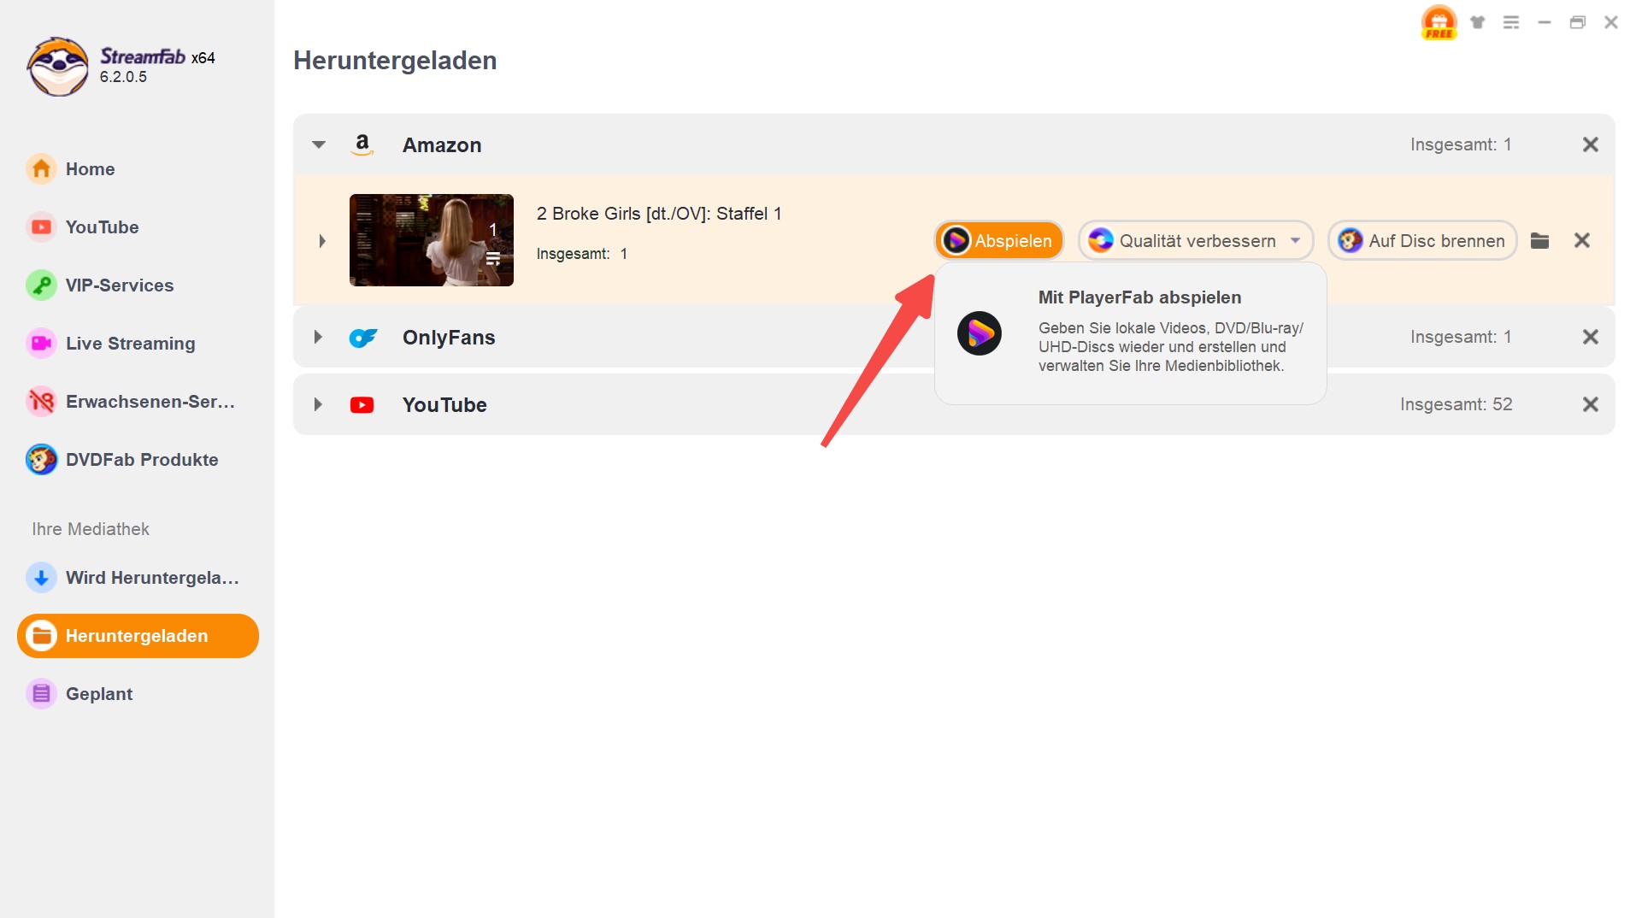The image size is (1636, 918).
Task: Open Live Streaming section
Action: tap(137, 344)
